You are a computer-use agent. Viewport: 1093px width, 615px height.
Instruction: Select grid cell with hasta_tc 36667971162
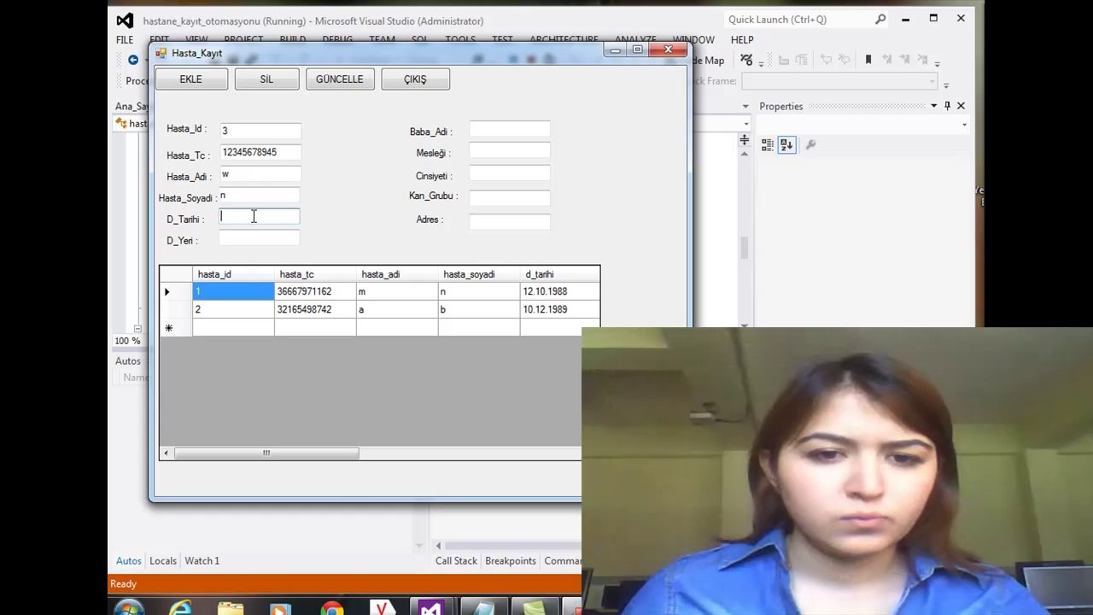tap(315, 291)
